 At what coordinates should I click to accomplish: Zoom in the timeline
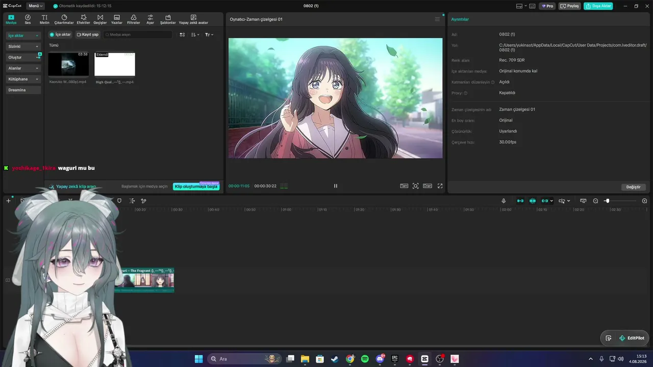pyautogui.click(x=644, y=201)
